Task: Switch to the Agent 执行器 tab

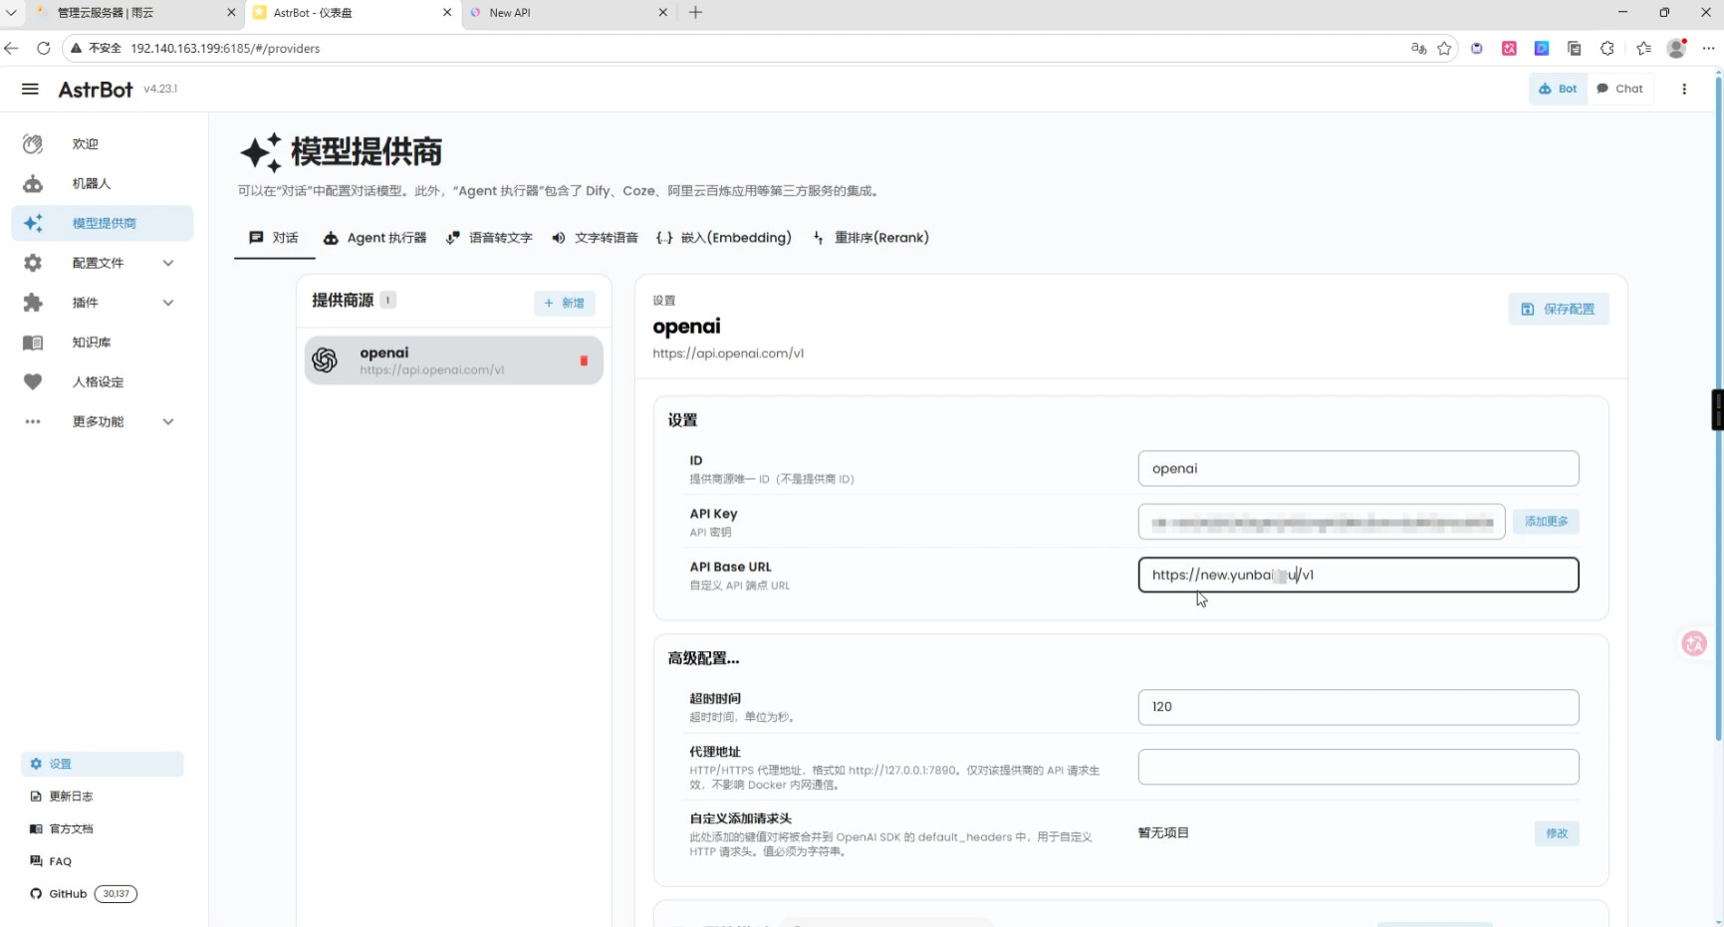Action: pos(374,238)
